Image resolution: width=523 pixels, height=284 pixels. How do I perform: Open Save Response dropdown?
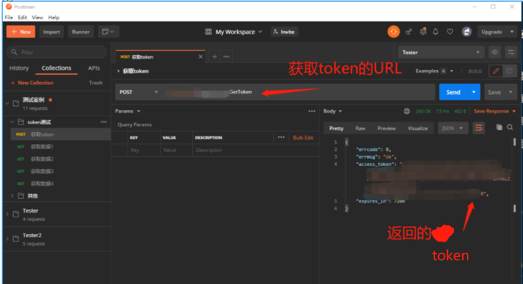coord(495,111)
